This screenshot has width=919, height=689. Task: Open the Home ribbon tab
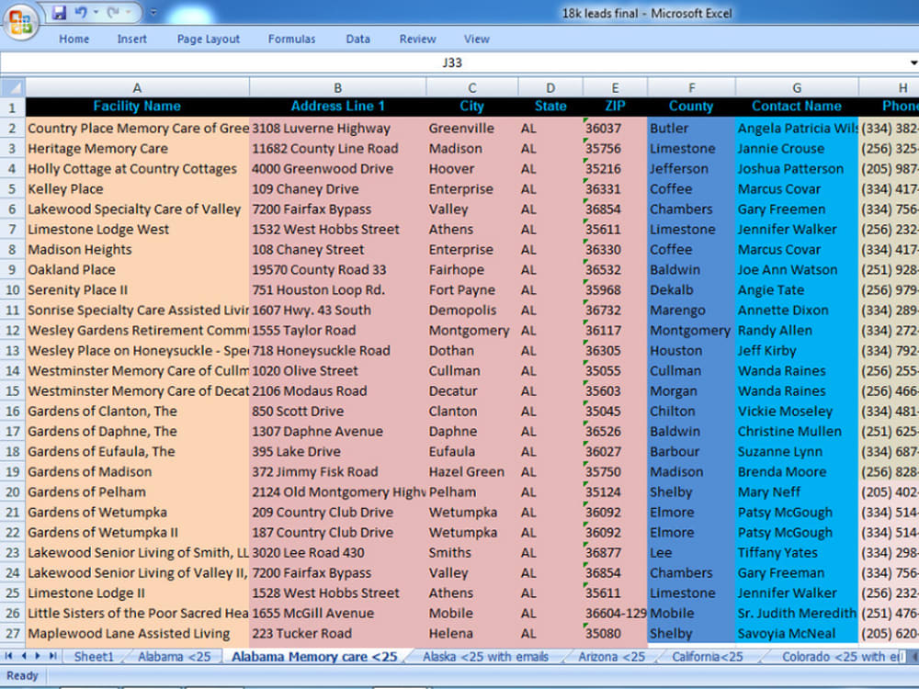[x=74, y=40]
